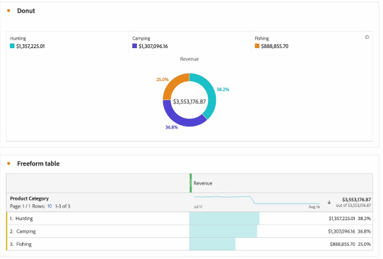Click the Camping purple legend swatch

(135, 45)
